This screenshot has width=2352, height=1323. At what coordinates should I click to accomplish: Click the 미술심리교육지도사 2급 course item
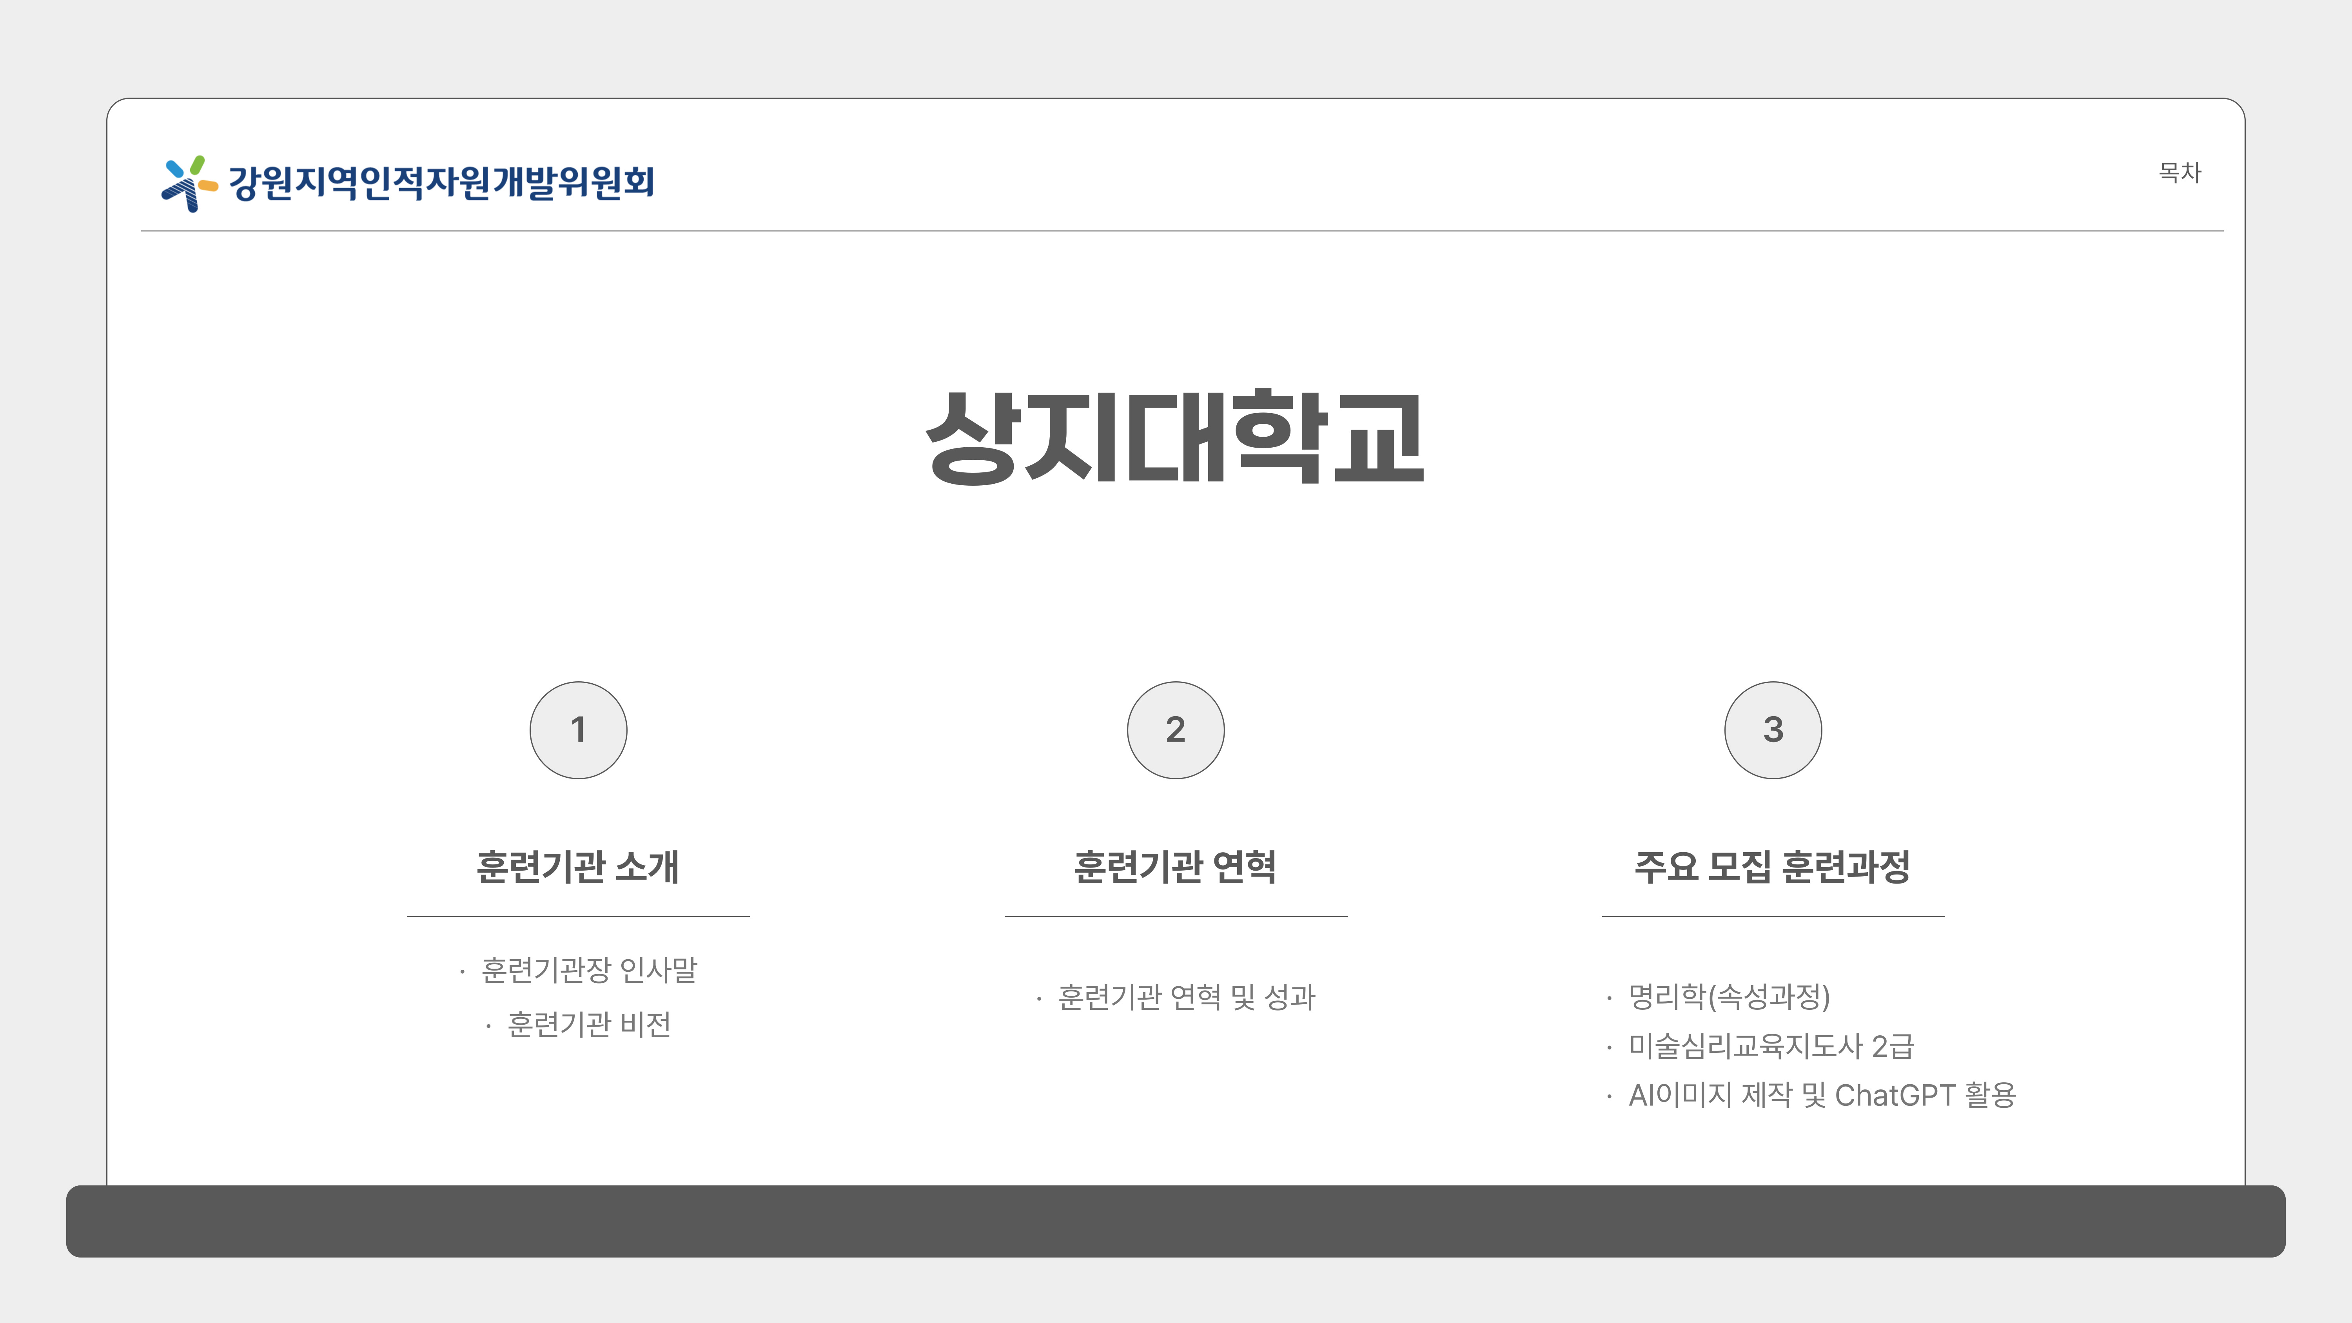pyautogui.click(x=1771, y=1045)
